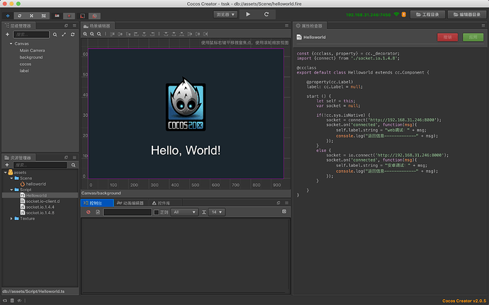Click the add node plus icon in hierarchy

[6, 34]
